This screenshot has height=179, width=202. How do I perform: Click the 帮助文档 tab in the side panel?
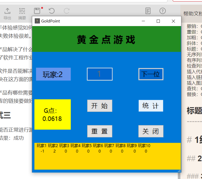point(192,14)
